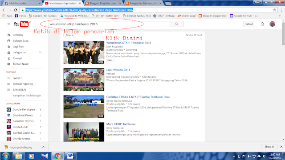
Task: Open Paskibra STIKes & STKIP video title
Action: [x=138, y=97]
